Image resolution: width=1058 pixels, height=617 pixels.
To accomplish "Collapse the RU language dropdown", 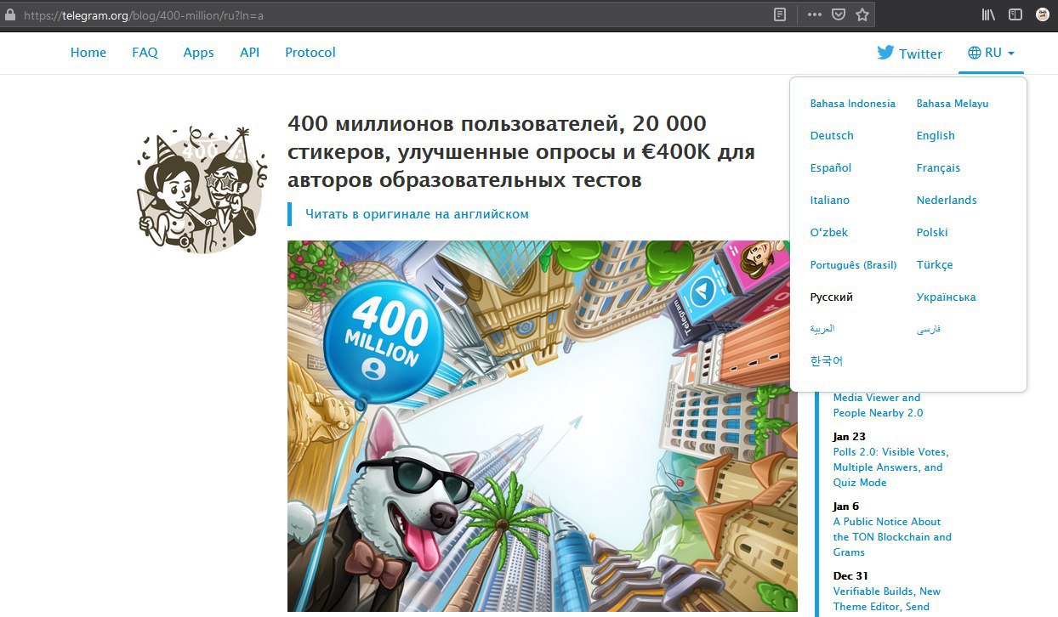I will coord(992,53).
